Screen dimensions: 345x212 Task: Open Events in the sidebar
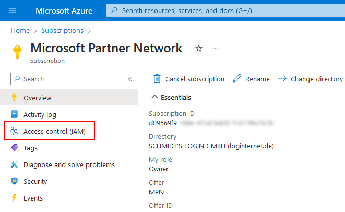coord(33,198)
